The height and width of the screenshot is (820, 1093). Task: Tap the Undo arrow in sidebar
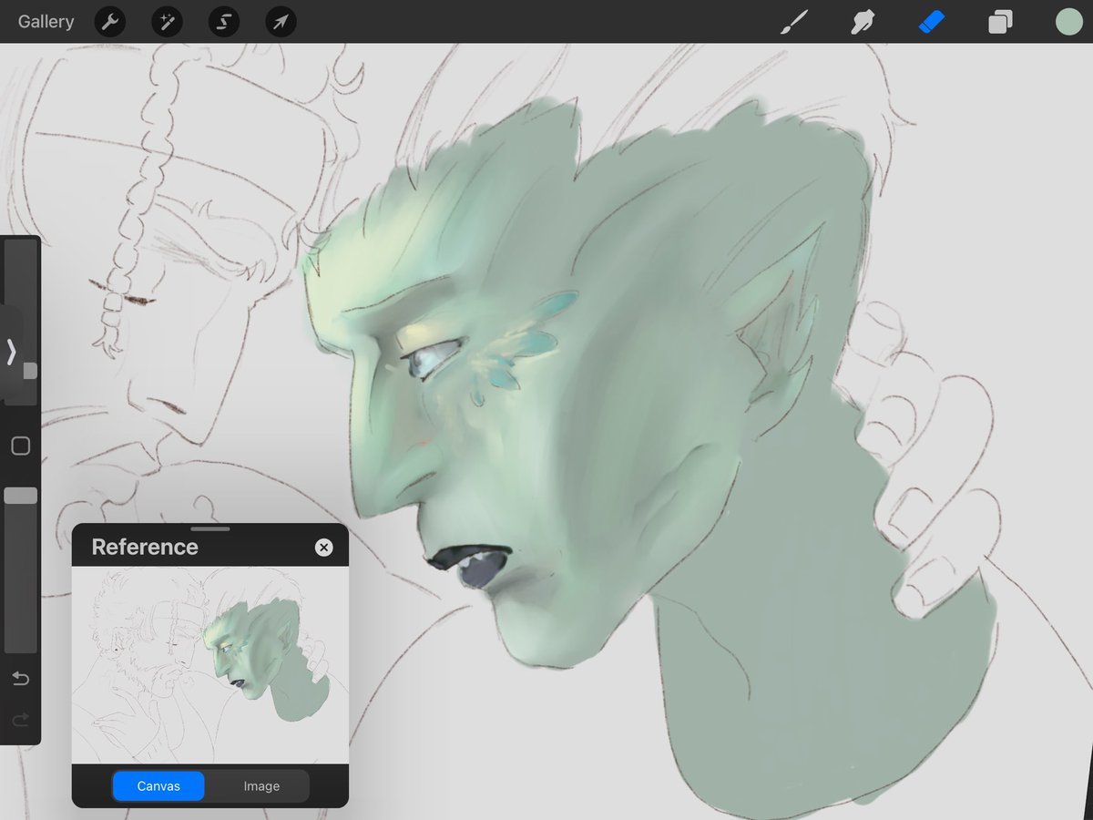(x=21, y=678)
